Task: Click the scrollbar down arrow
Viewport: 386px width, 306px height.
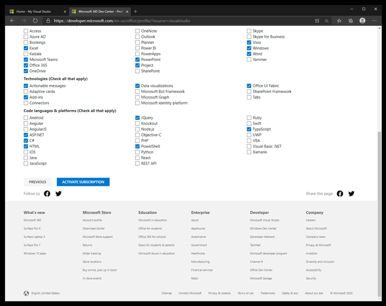Action: (x=379, y=299)
